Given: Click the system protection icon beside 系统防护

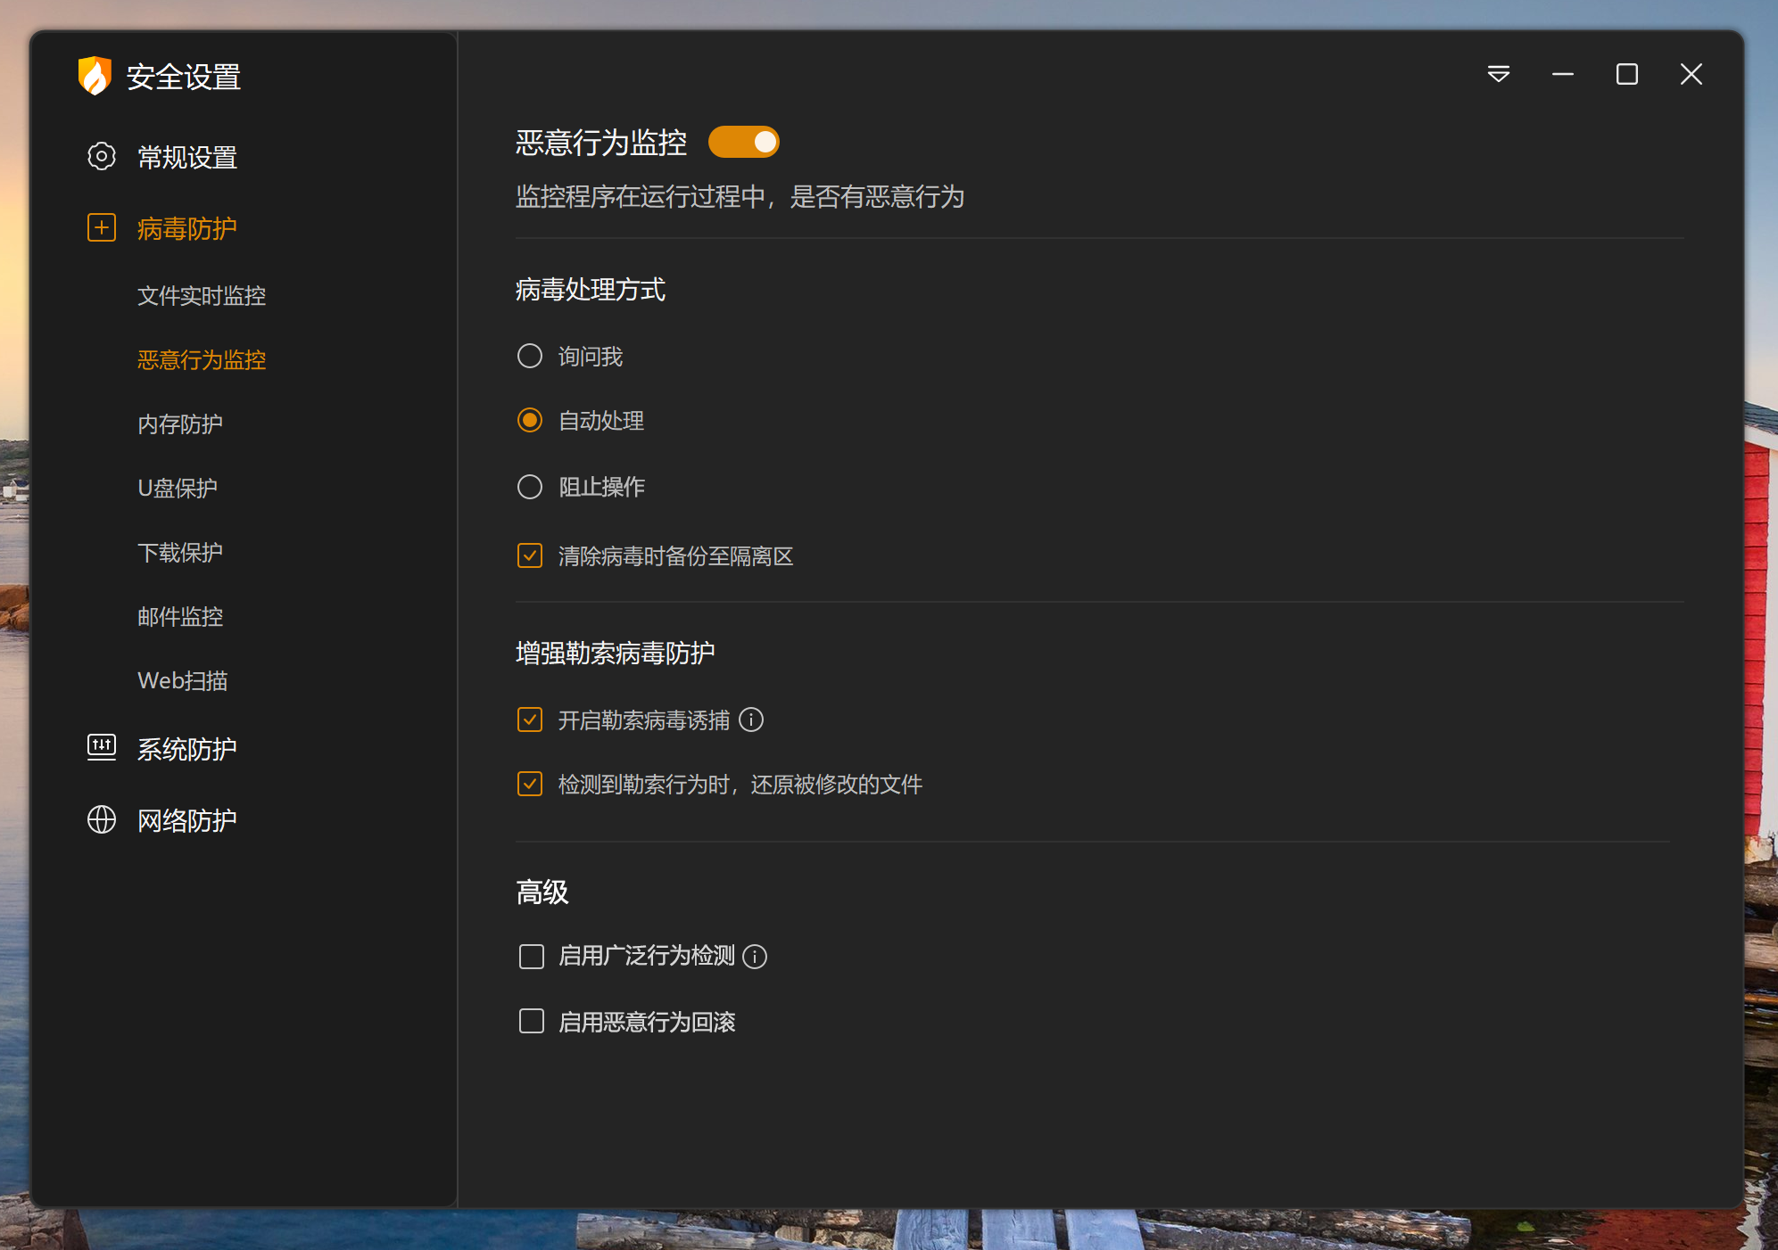Looking at the screenshot, I should [x=102, y=747].
